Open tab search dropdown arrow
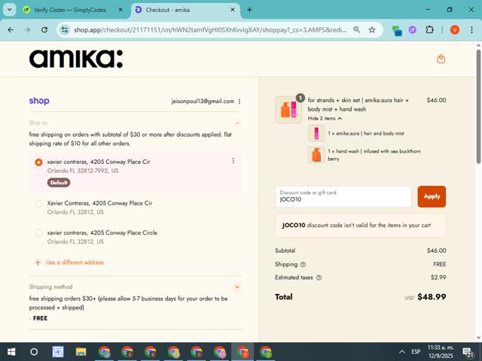Viewport: 482px width, 361px height. pyautogui.click(x=10, y=10)
